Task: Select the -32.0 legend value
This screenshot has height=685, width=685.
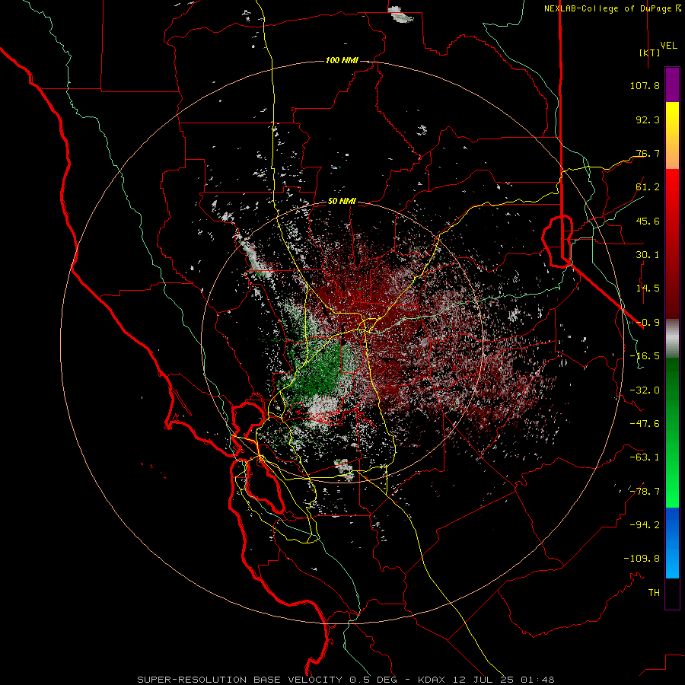Action: pyautogui.click(x=645, y=390)
